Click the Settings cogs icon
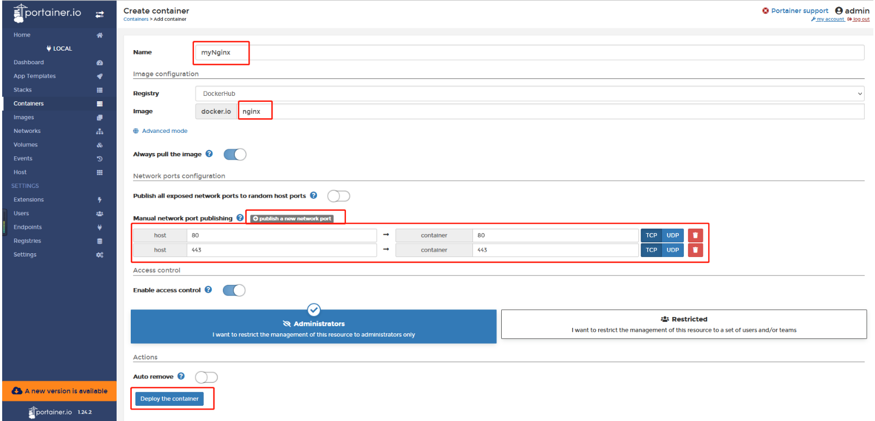The width and height of the screenshot is (875, 421). point(100,255)
